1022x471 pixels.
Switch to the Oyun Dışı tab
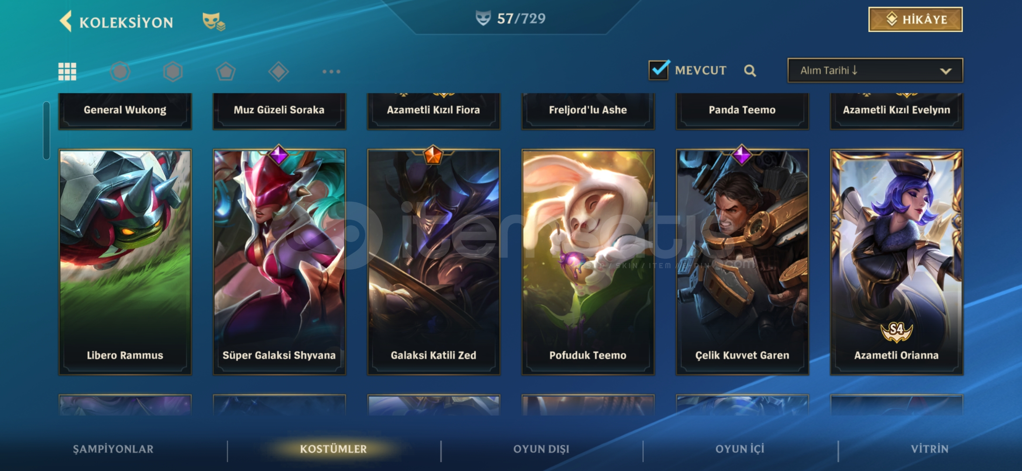click(x=541, y=449)
